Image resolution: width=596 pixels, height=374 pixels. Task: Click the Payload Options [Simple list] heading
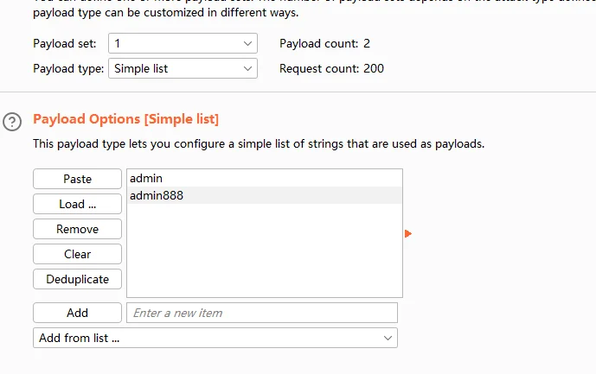click(125, 119)
